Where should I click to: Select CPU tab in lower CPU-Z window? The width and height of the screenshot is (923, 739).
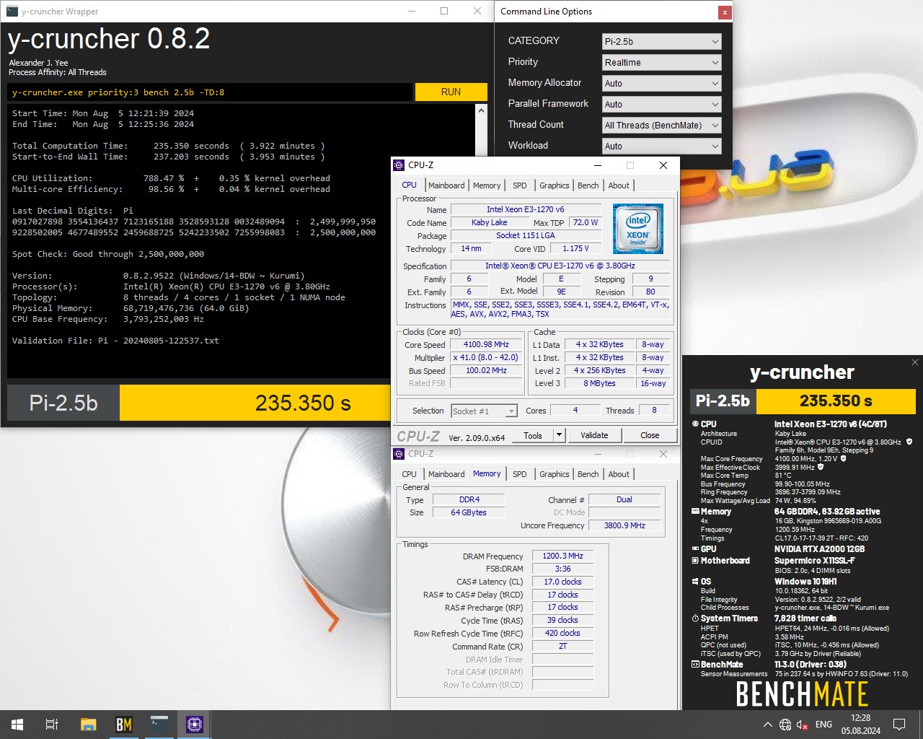click(410, 474)
